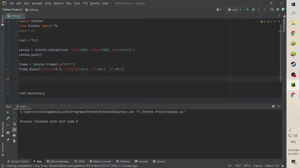
Task: Hide the Run tool window
Action: pos(279,106)
